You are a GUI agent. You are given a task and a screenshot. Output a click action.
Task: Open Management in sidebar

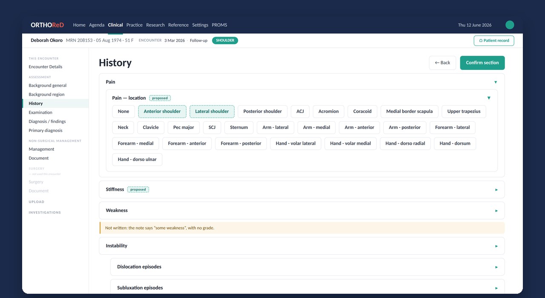click(x=41, y=149)
